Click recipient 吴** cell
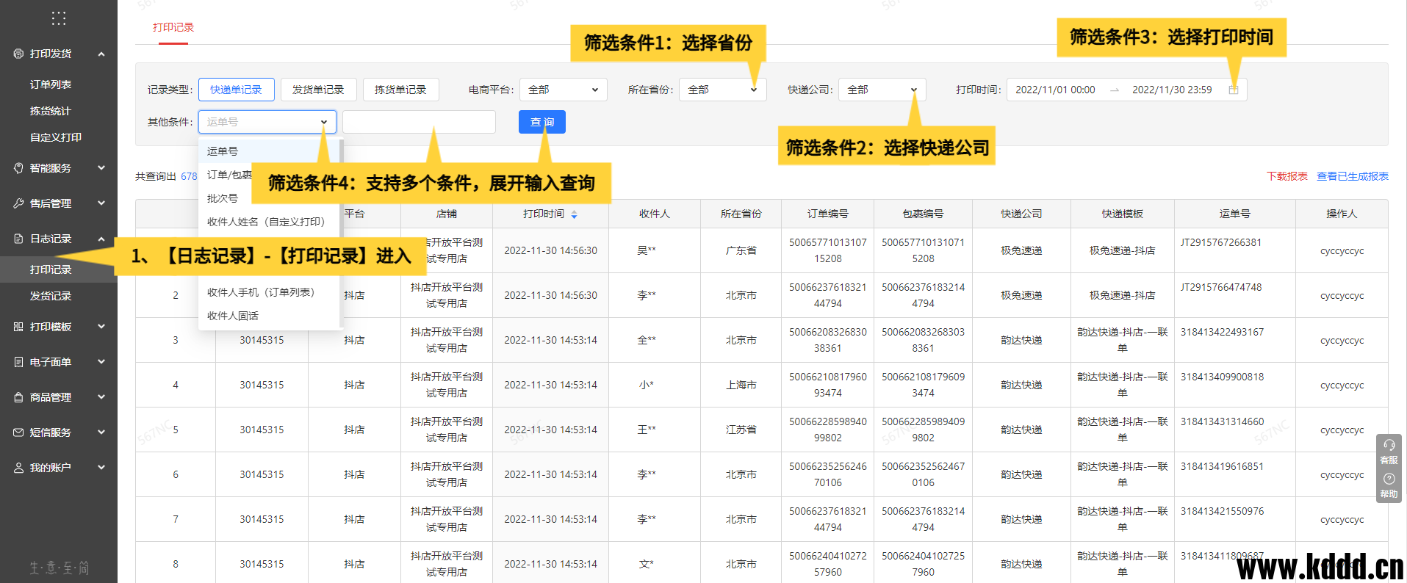1407x583 pixels. point(647,250)
